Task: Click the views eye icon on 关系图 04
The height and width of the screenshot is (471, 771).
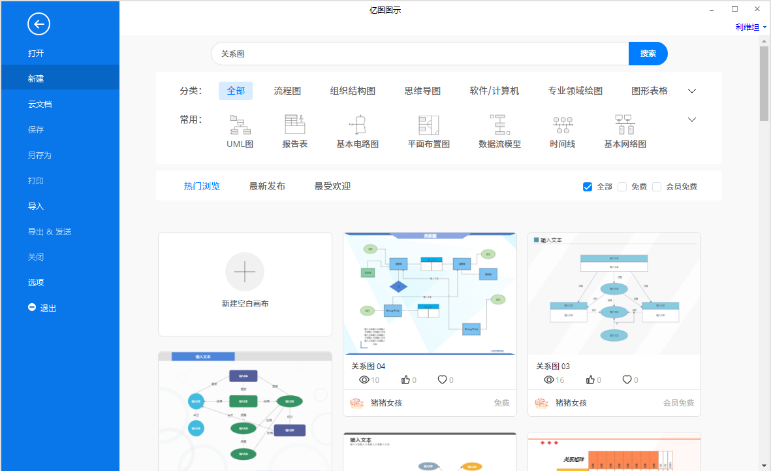Action: (364, 380)
